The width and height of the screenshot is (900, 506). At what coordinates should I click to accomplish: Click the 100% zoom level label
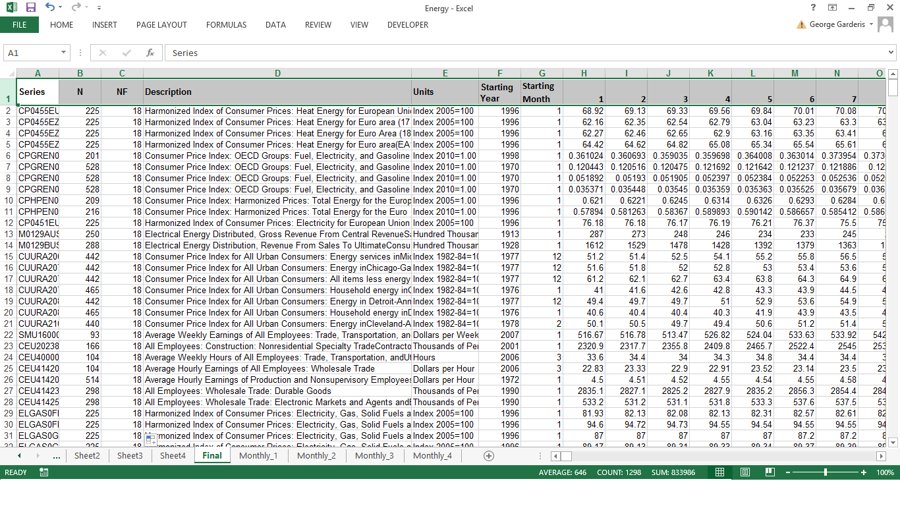(885, 472)
